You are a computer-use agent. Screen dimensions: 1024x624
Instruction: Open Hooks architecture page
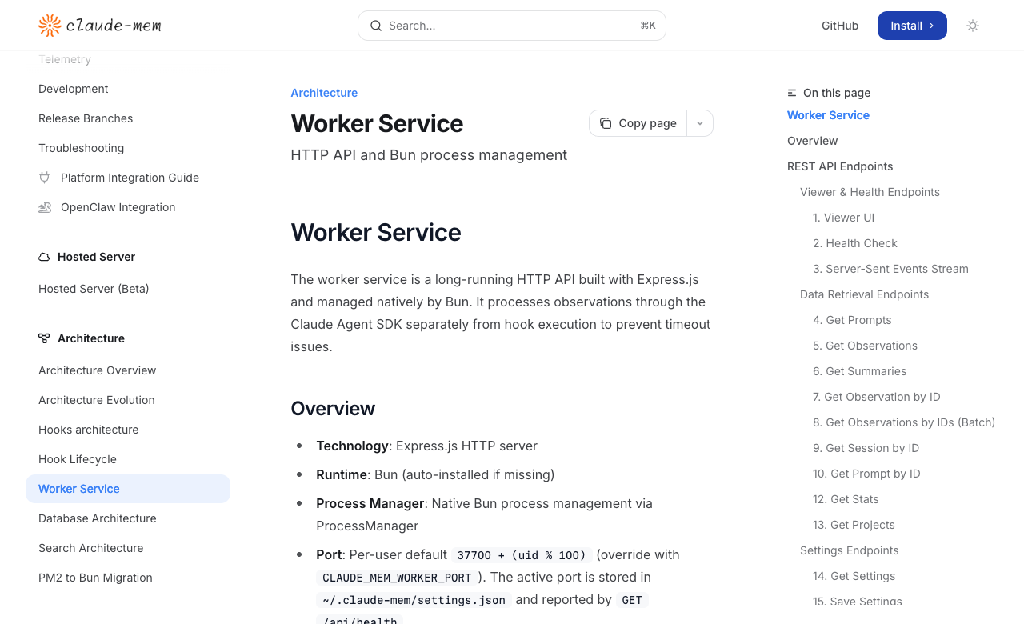tap(89, 430)
